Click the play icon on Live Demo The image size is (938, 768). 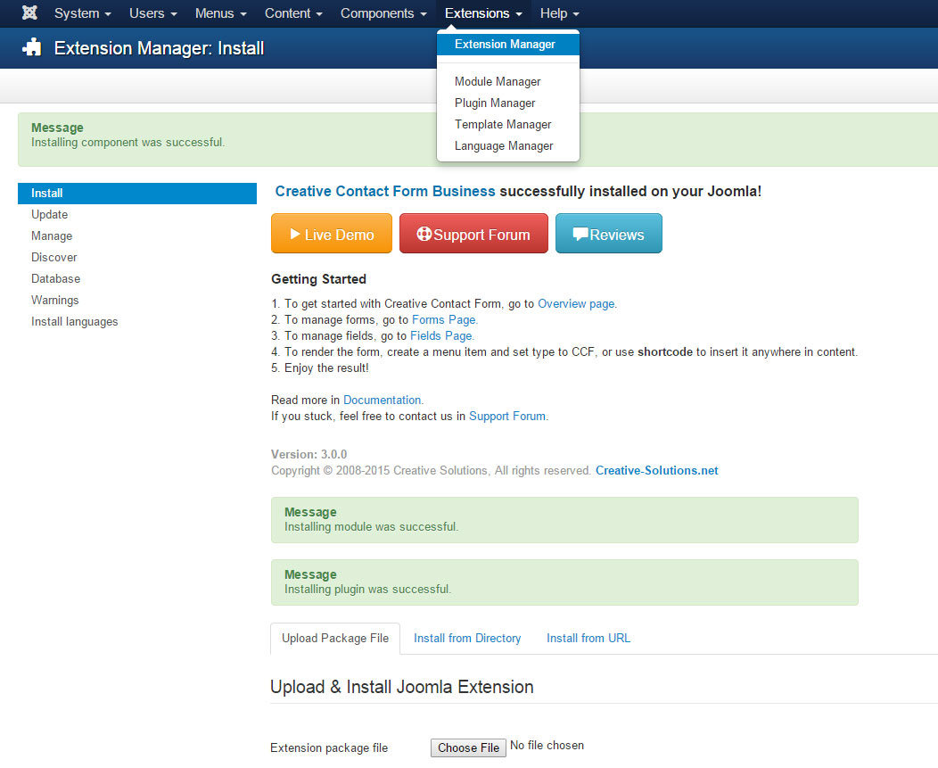(x=295, y=234)
